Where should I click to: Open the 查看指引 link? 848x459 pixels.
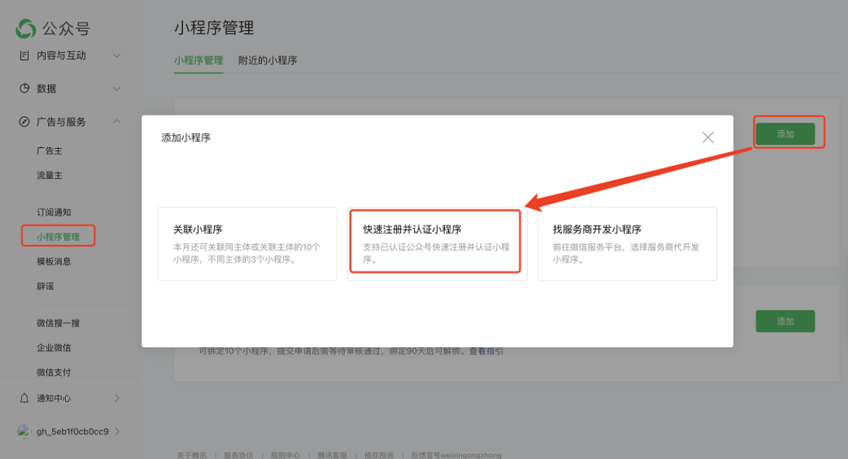pyautogui.click(x=486, y=351)
